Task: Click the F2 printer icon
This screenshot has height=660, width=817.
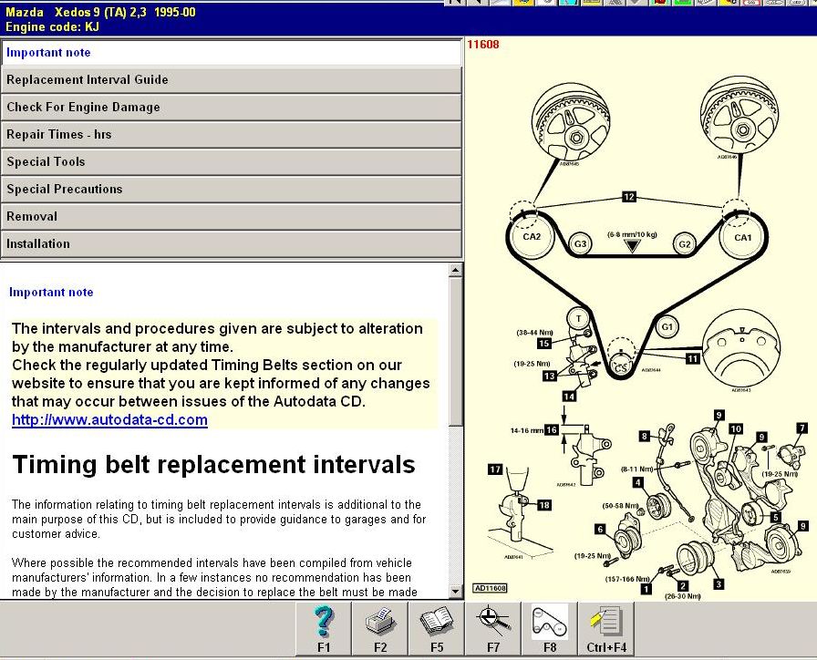Action: (380, 629)
